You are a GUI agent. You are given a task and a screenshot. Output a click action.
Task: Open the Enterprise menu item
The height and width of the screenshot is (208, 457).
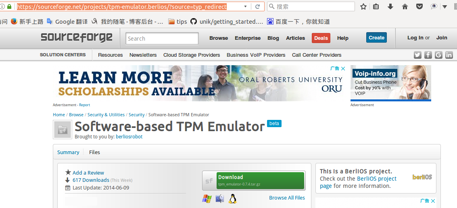248,38
